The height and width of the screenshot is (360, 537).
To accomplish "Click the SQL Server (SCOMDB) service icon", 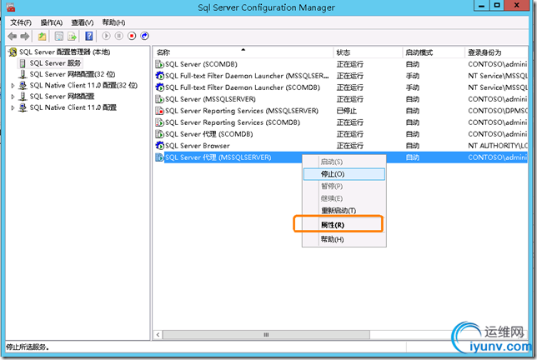I will click(x=159, y=64).
